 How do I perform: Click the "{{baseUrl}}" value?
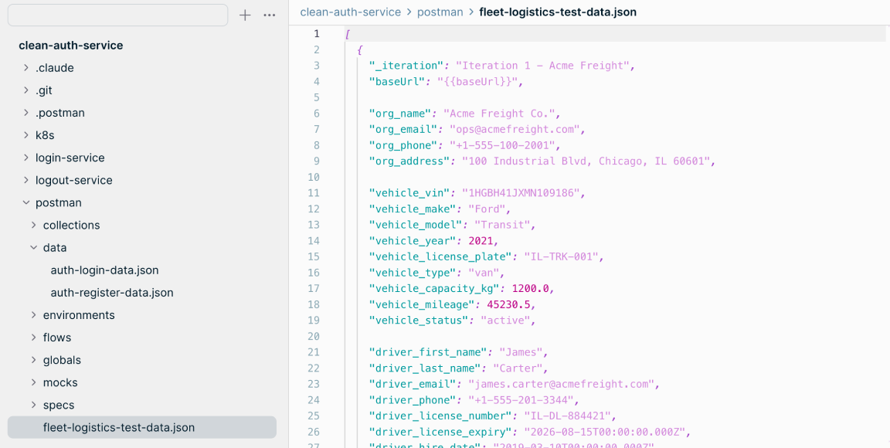click(477, 81)
